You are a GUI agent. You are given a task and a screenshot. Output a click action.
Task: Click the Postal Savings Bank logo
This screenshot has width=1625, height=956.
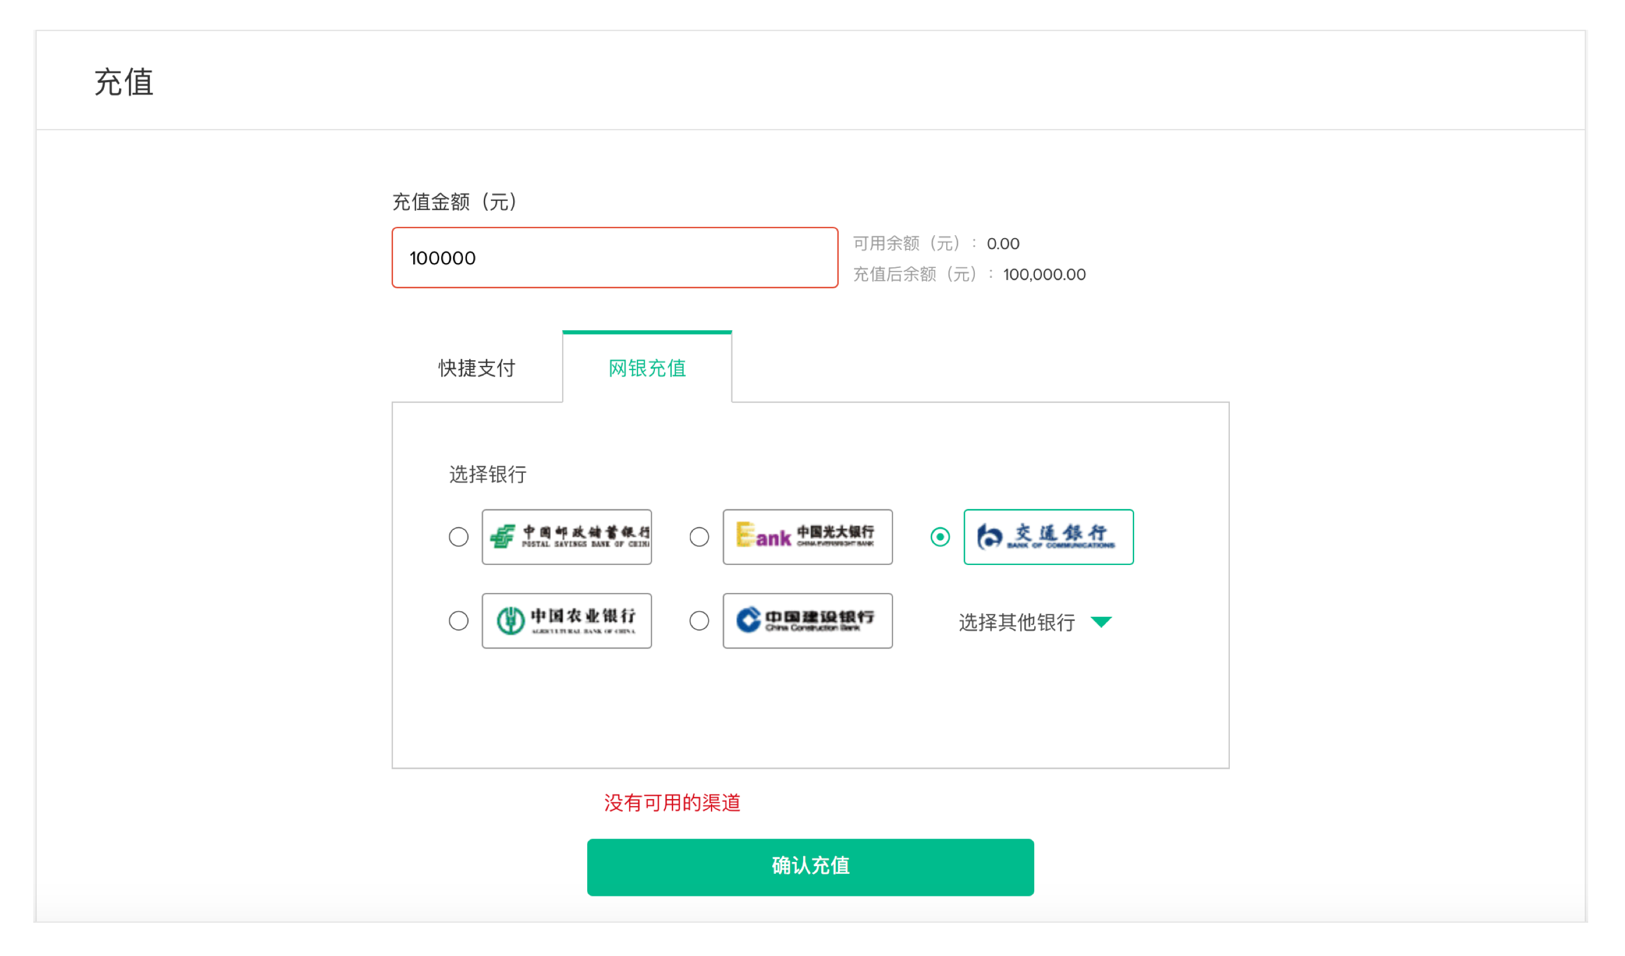click(x=567, y=537)
